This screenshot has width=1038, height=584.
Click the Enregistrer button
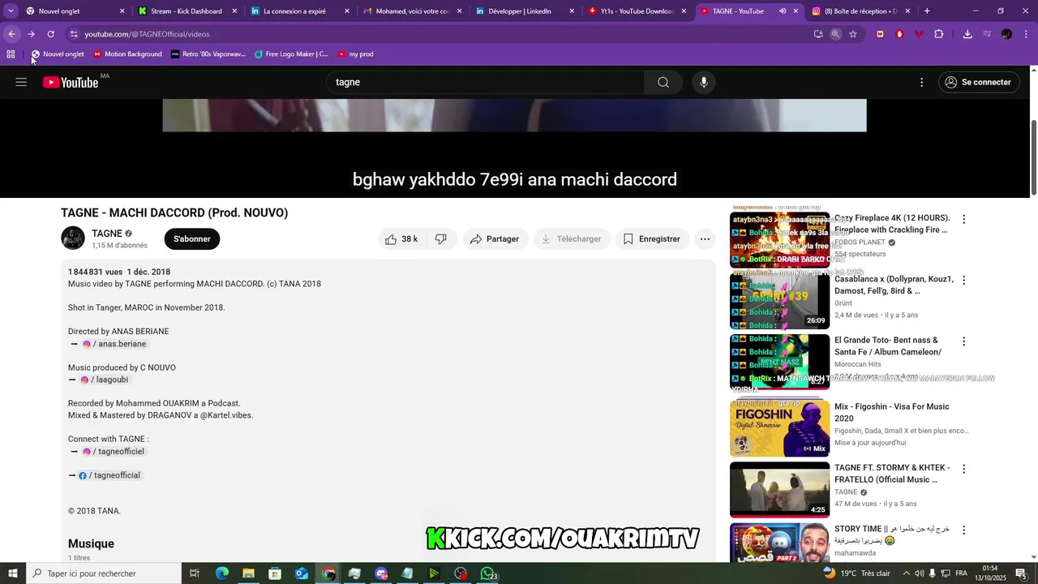point(651,239)
